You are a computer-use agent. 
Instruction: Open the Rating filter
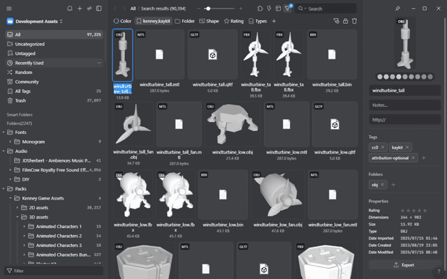point(234,21)
